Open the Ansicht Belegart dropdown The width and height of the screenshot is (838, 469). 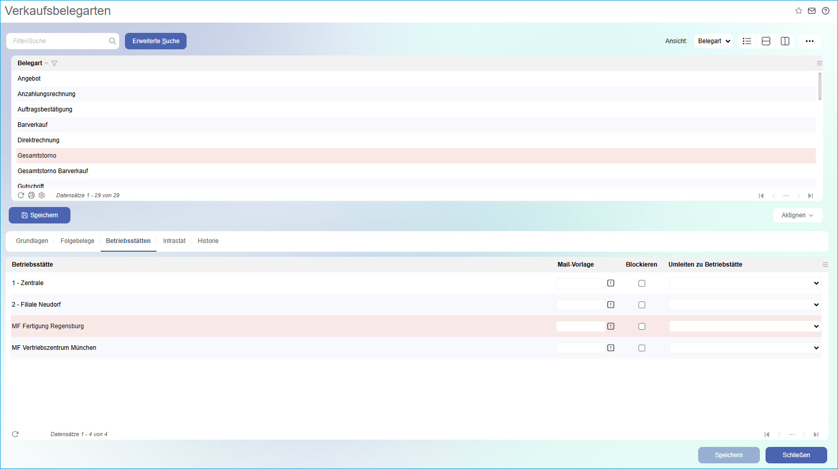(714, 41)
